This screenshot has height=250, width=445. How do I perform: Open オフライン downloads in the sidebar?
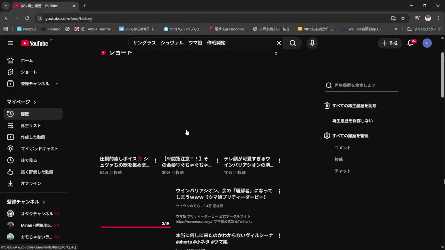(x=33, y=183)
